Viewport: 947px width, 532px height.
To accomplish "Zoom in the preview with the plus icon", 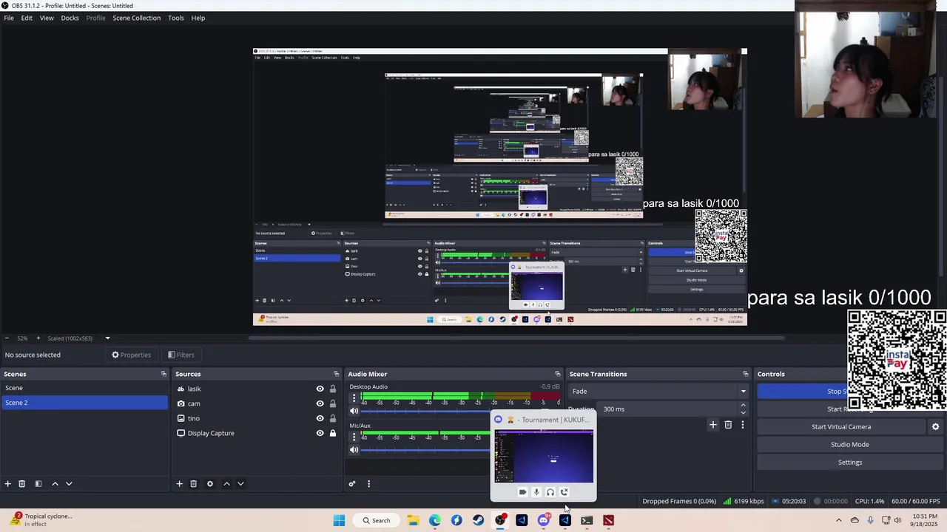I will coord(38,338).
